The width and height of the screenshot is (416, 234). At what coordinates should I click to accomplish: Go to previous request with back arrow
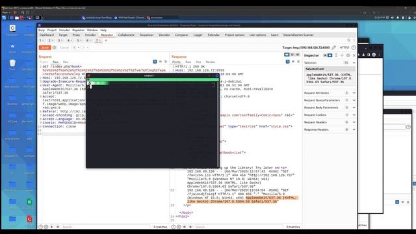pyautogui.click(x=75, y=47)
